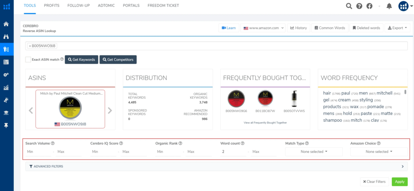
Task: Click the Word count help icon
Action: [243, 143]
